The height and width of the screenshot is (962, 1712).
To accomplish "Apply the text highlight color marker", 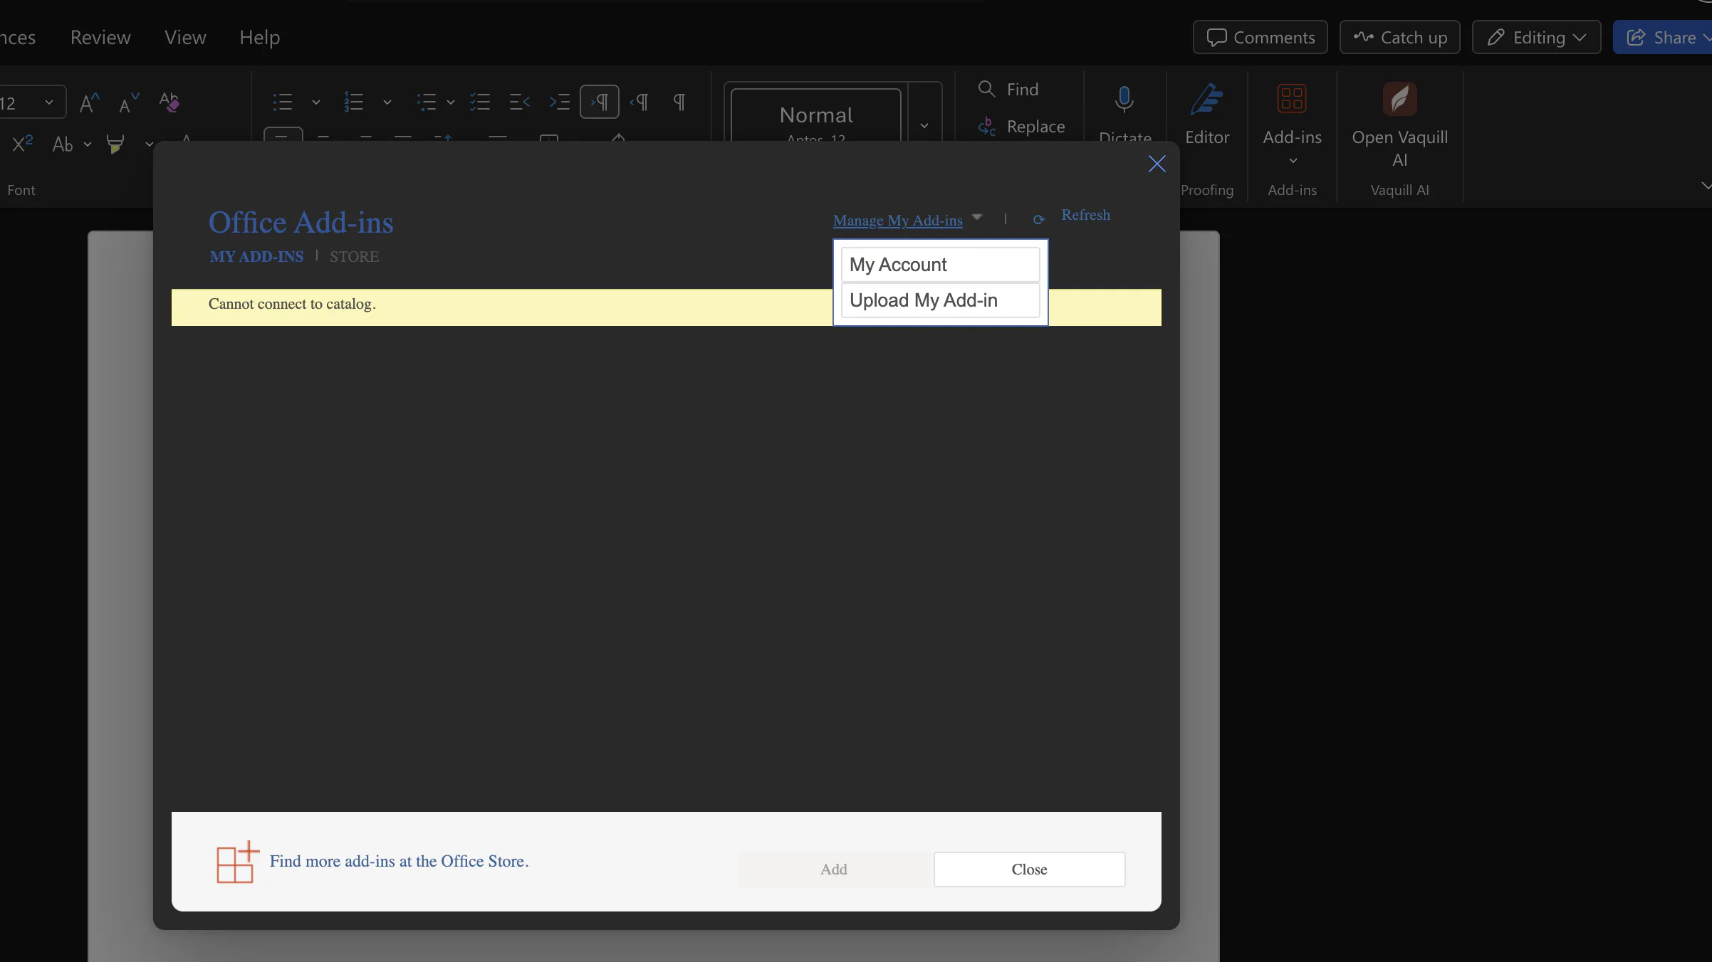I will 115,144.
